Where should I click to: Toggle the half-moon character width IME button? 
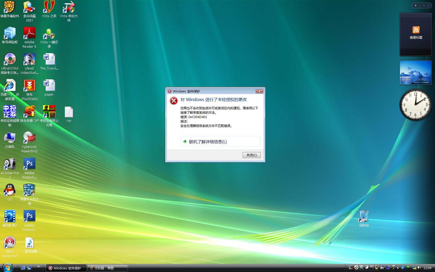click(x=366, y=268)
